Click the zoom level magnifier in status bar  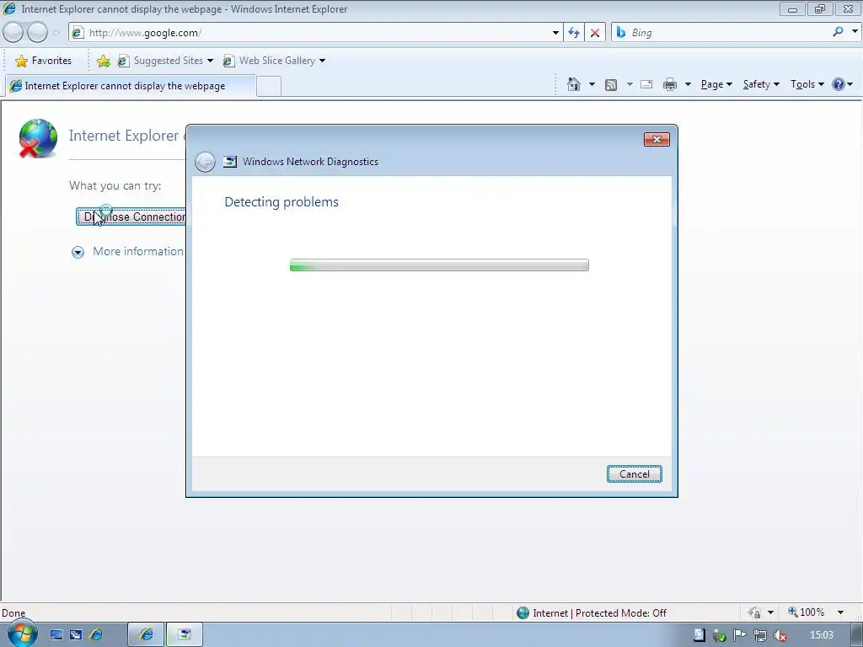click(792, 612)
